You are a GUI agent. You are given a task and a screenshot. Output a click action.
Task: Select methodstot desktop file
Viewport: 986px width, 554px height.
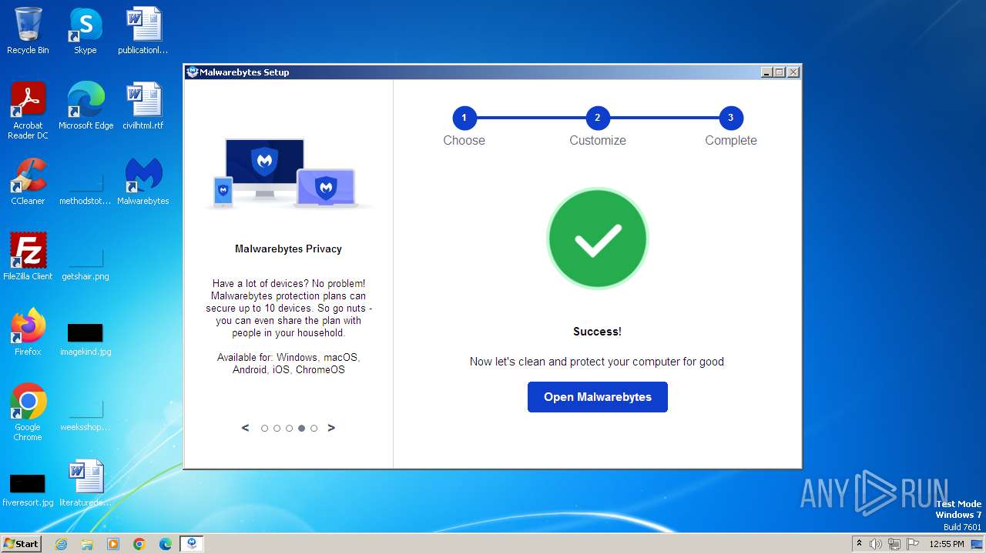[x=86, y=189]
